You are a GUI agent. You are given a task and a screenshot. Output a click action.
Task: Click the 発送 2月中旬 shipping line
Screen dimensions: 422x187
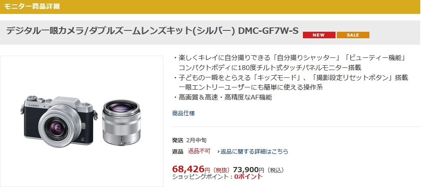tap(189, 140)
